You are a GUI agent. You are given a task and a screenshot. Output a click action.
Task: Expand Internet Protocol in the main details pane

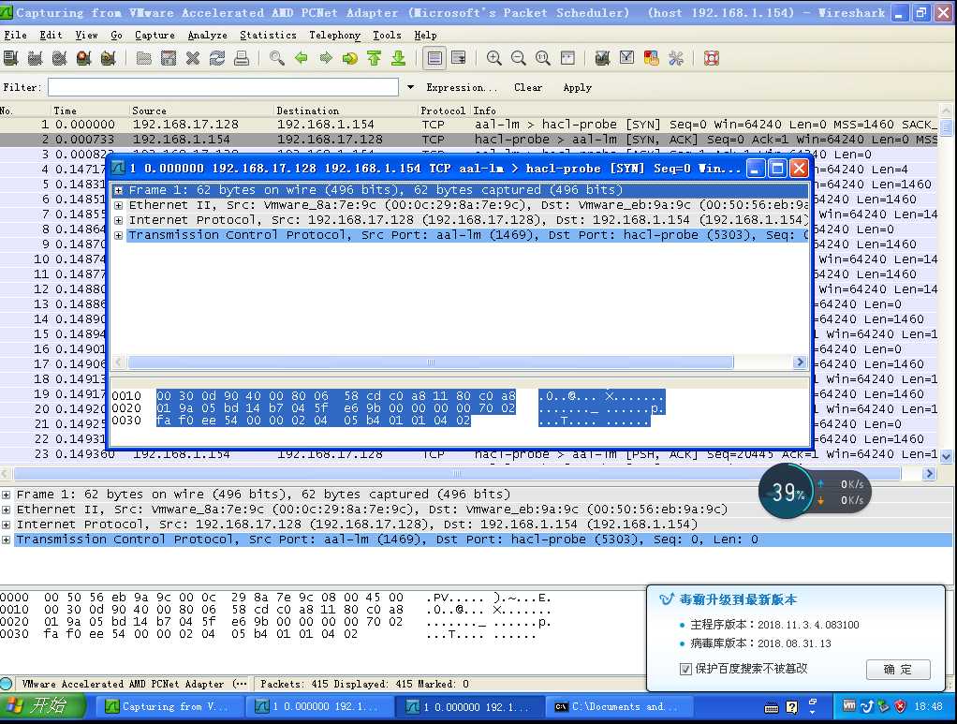tap(7, 525)
